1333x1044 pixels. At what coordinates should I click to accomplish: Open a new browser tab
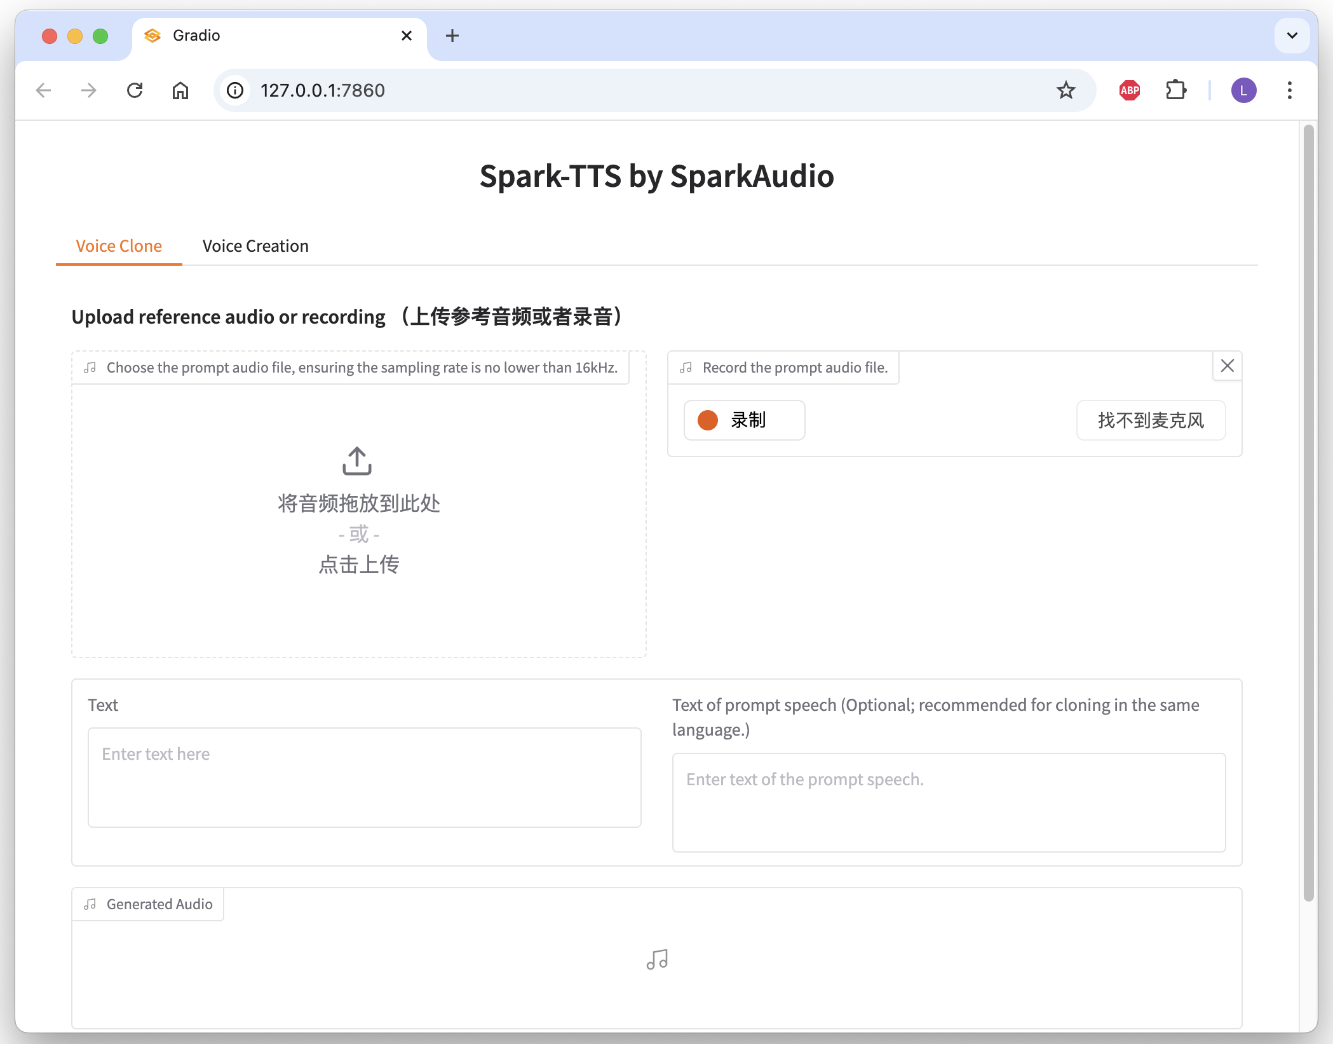452,36
